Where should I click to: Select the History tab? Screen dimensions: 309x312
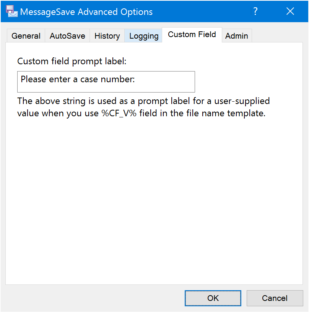(x=107, y=36)
